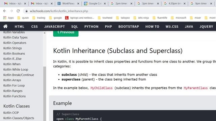
Task: Open Kotlin Booleans in sidebar
Action: (14, 53)
